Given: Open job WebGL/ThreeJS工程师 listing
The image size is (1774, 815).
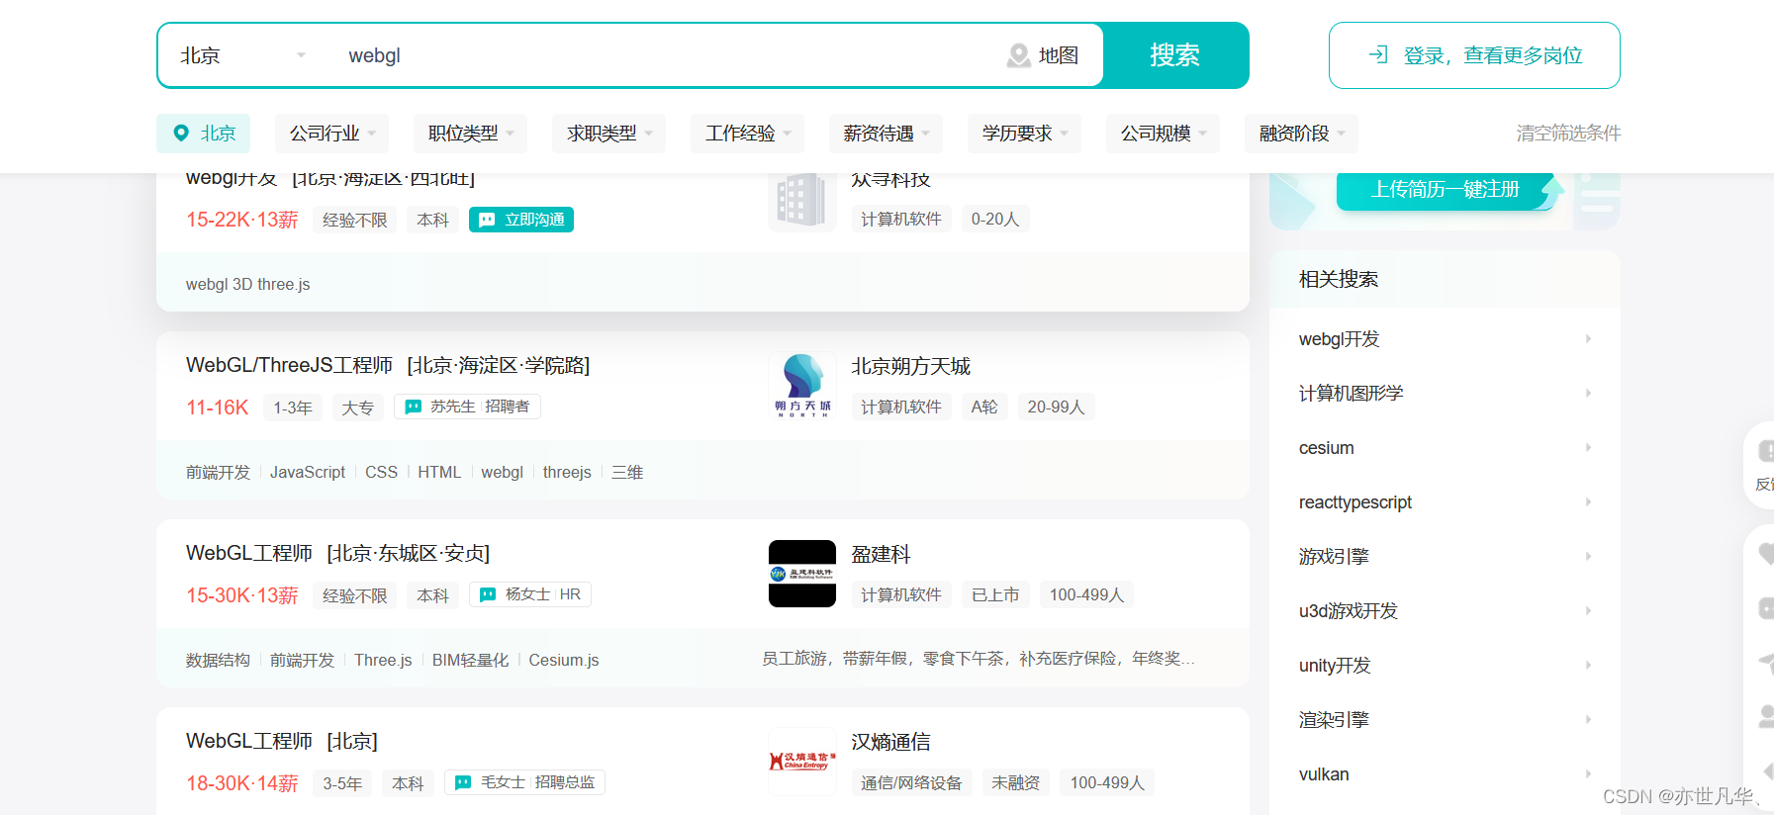Looking at the screenshot, I should 388,366.
